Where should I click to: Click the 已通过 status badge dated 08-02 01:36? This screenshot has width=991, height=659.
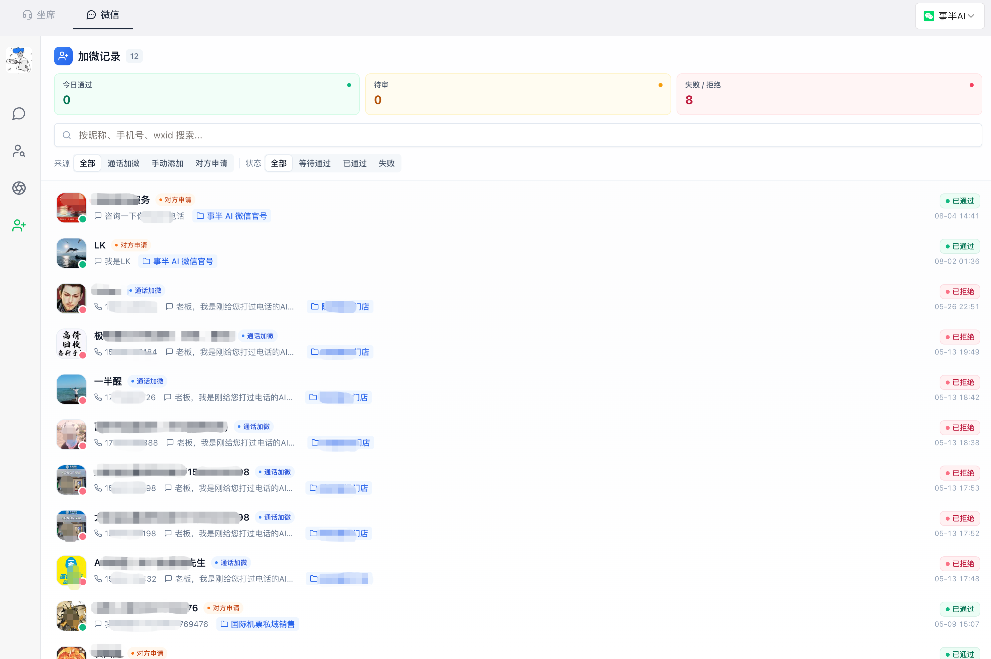tap(960, 246)
